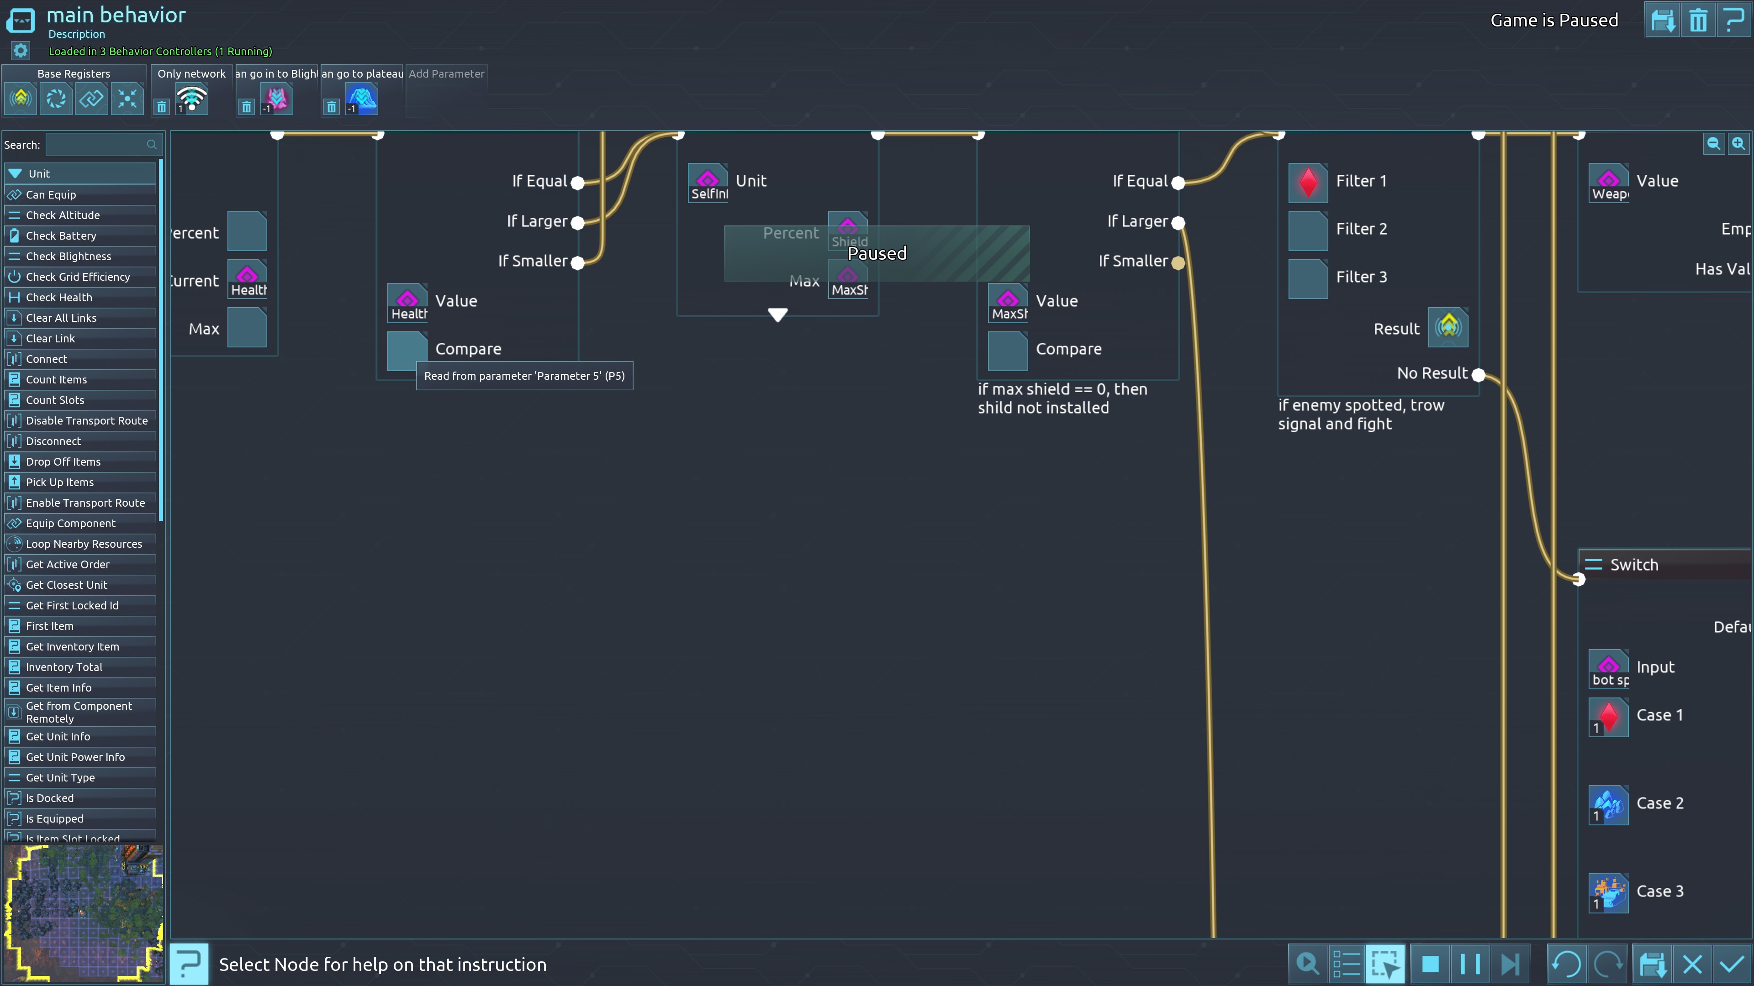Select Check Battery instruction
This screenshot has height=986, width=1754.
[61, 236]
